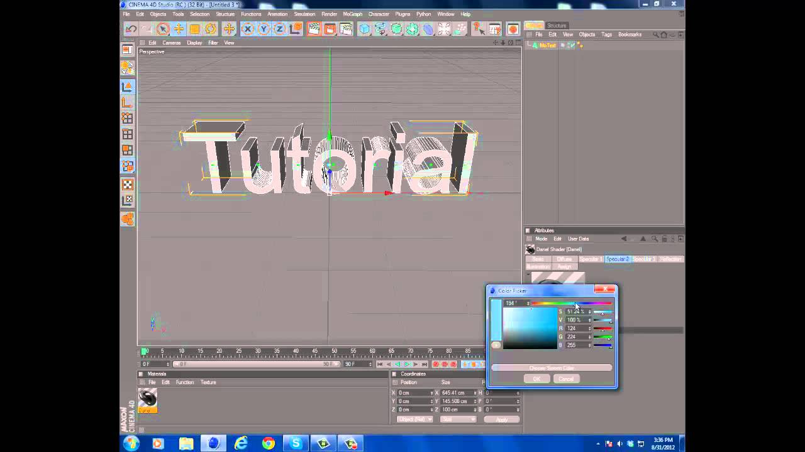The height and width of the screenshot is (452, 805).
Task: Click the Windows Start button
Action: (x=131, y=443)
